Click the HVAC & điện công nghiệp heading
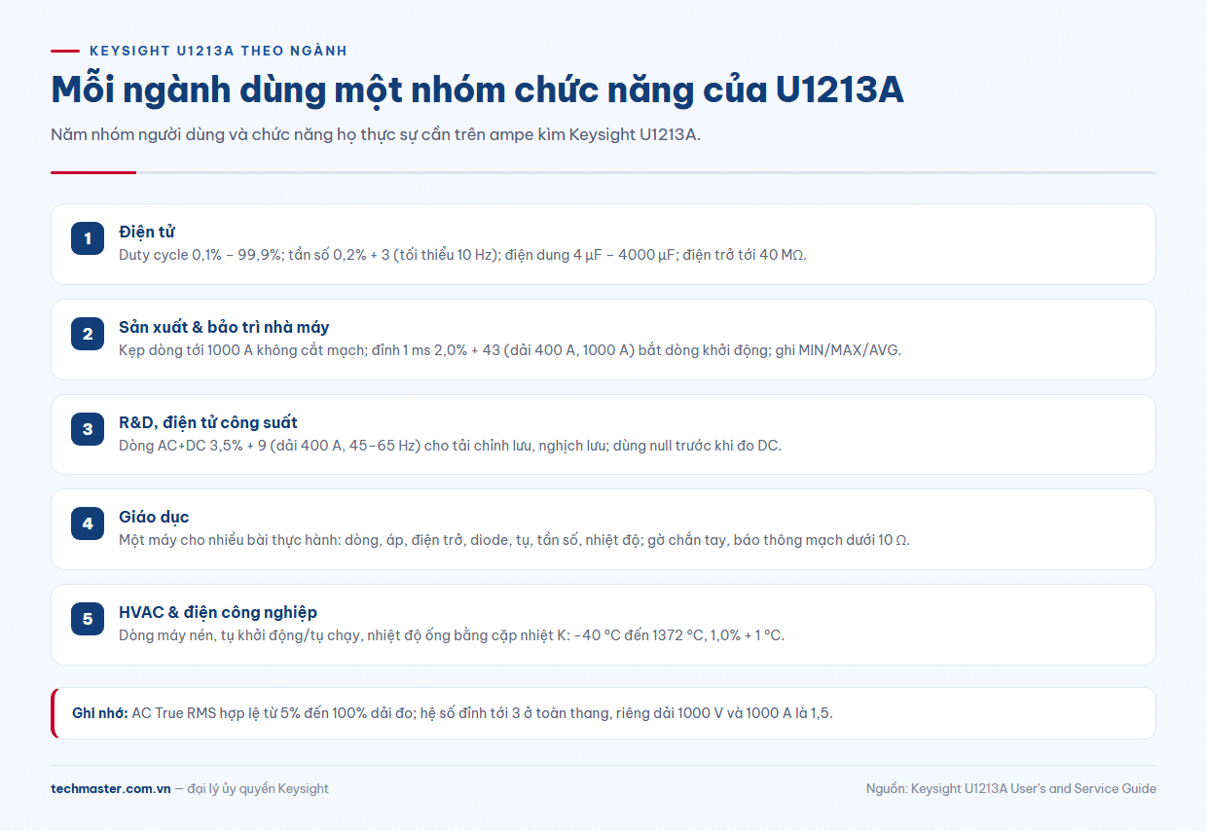 coord(218,612)
